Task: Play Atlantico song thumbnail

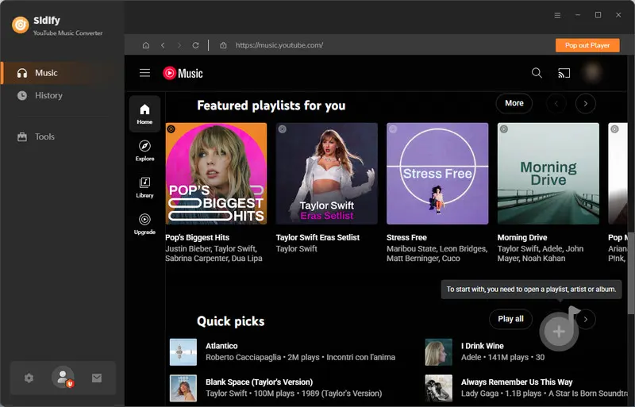Action: click(x=183, y=352)
